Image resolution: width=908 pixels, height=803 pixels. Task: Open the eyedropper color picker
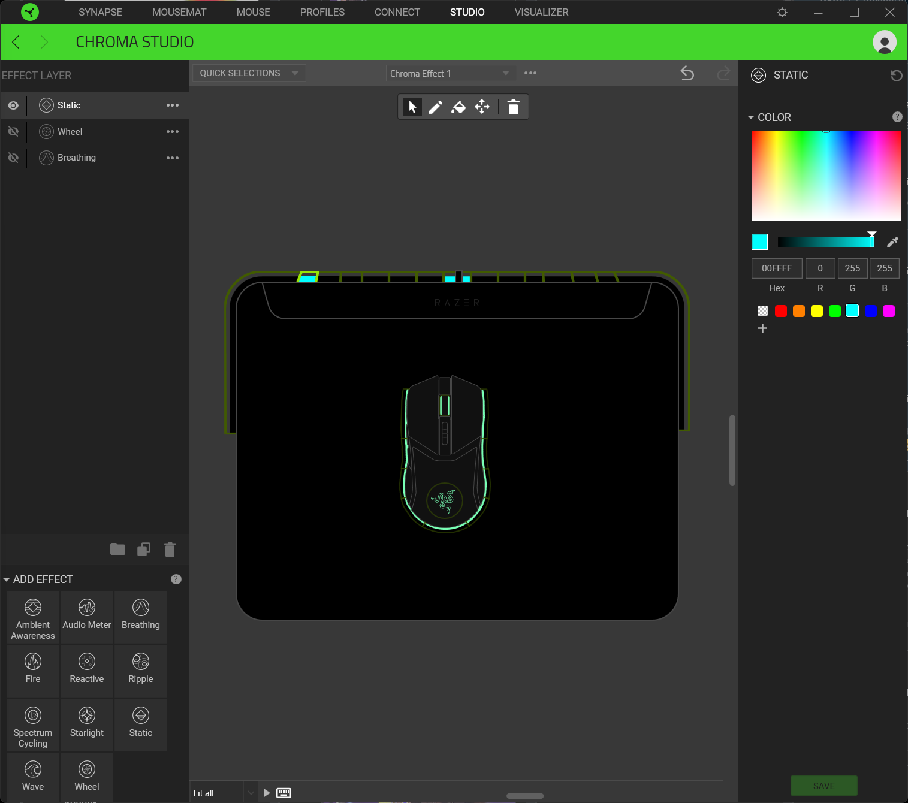892,241
